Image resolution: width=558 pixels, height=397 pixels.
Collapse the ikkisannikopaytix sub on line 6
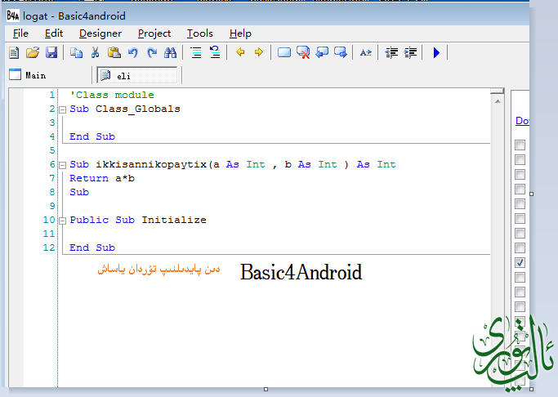pos(62,165)
